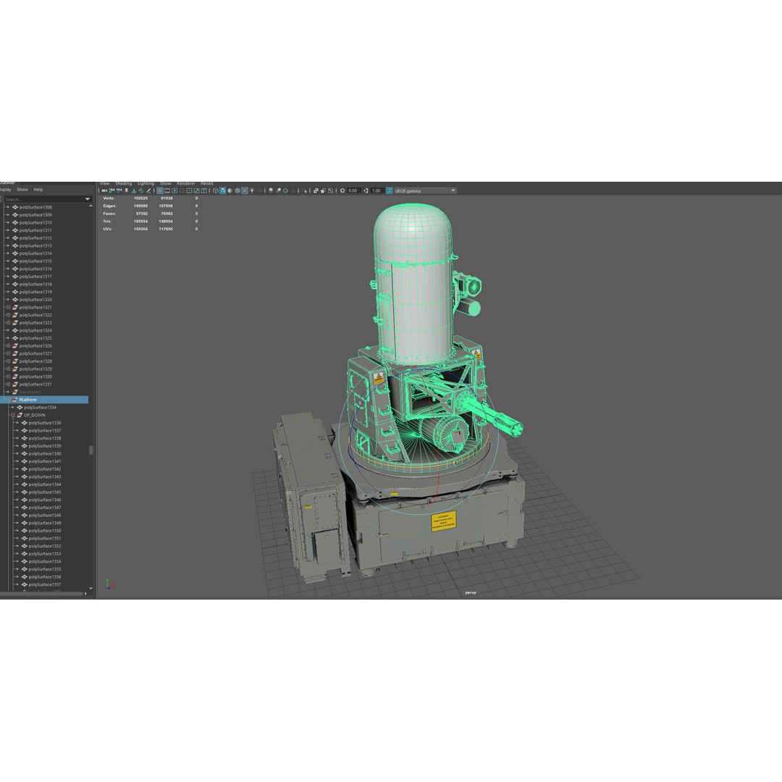The image size is (782, 782).
Task: Click the gamma reset icon
Action: coord(366,190)
